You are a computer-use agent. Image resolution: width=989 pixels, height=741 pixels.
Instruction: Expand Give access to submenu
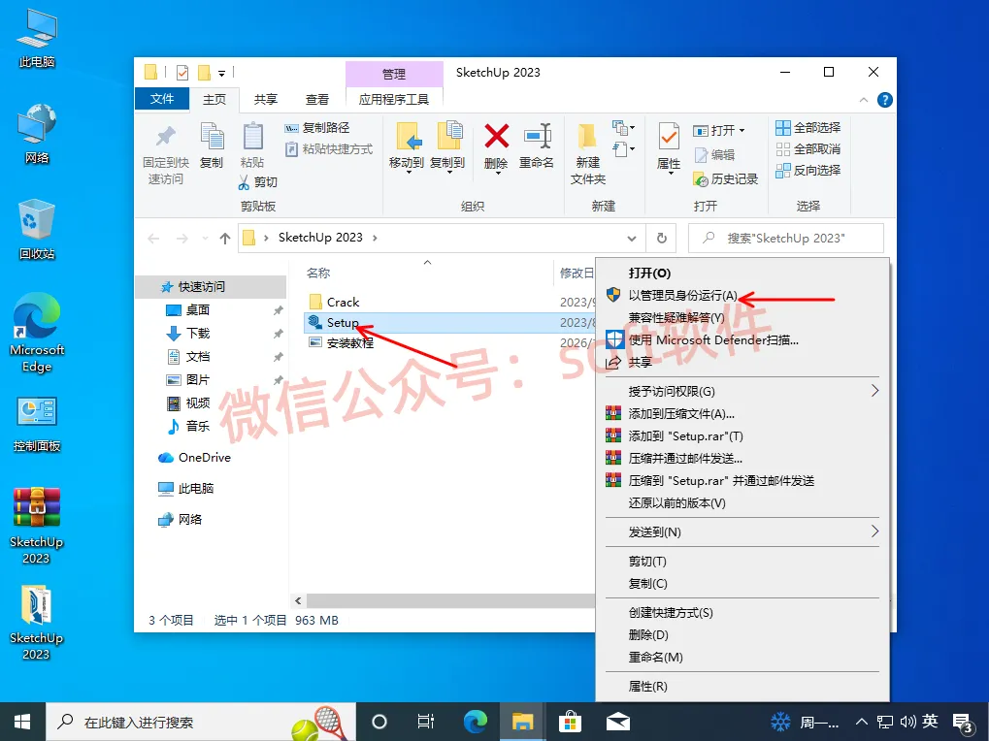(x=742, y=391)
